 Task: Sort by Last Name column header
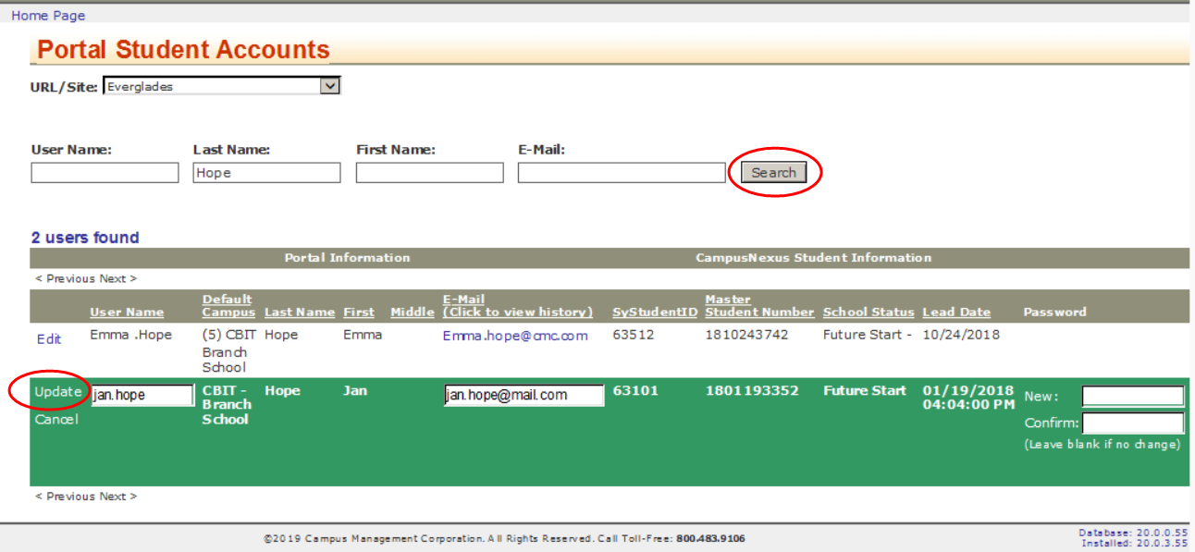(299, 313)
